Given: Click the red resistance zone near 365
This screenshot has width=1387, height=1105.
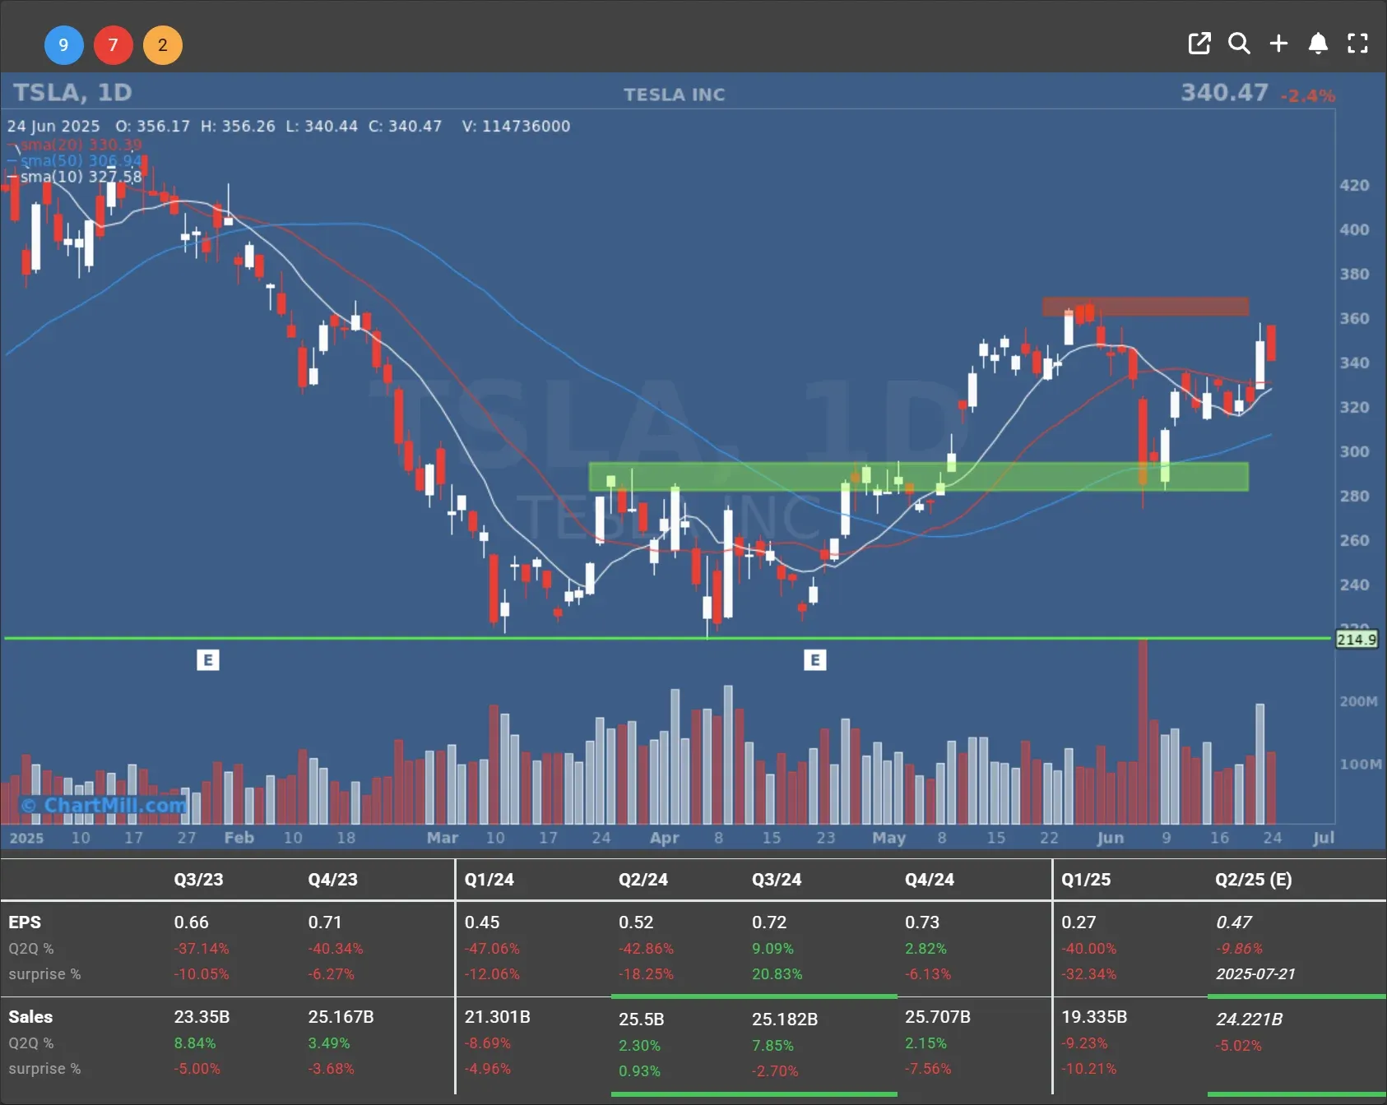Looking at the screenshot, I should pos(1145,307).
